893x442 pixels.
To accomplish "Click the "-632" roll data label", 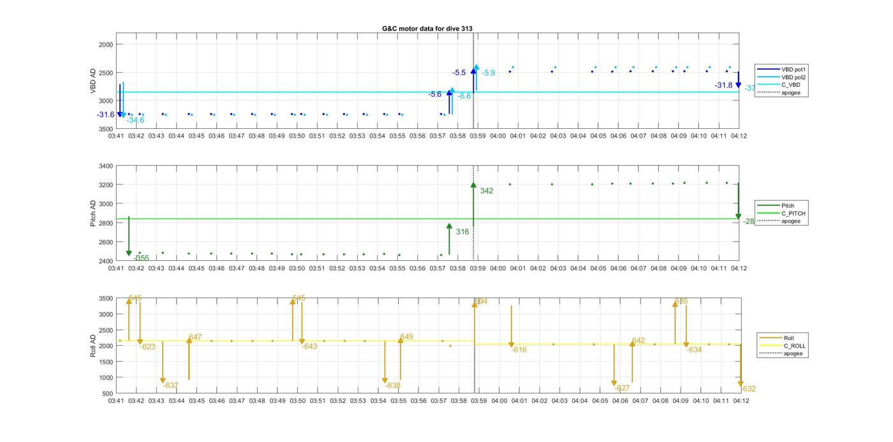I will point(748,389).
